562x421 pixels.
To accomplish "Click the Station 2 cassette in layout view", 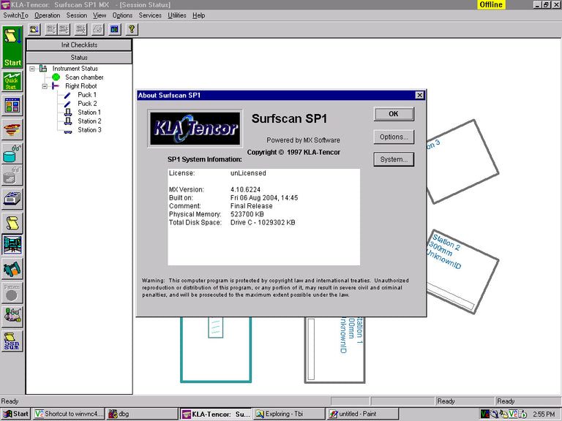I will coord(461,272).
